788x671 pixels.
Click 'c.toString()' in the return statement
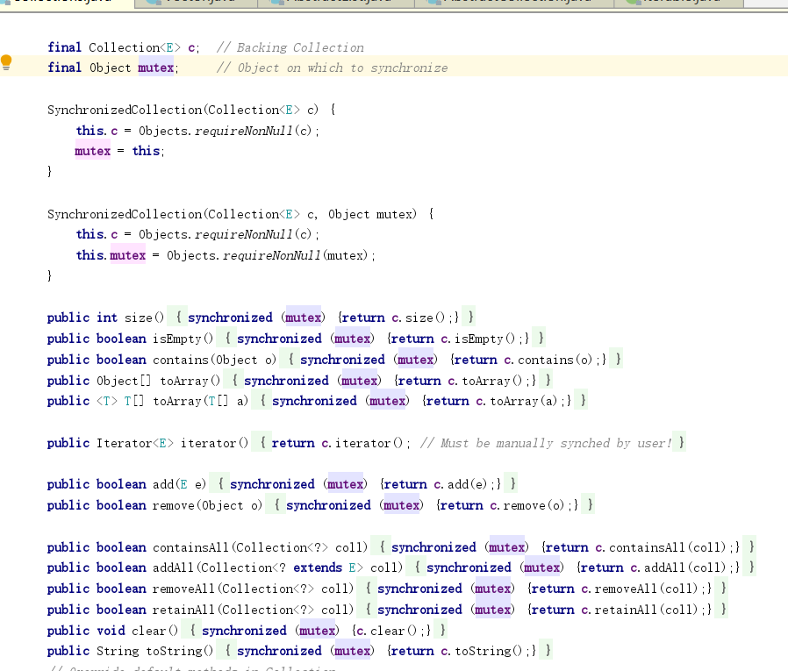[482, 652]
